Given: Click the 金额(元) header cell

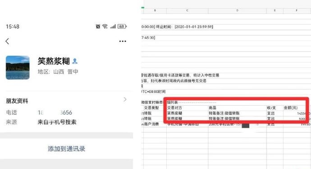Looking at the screenshot, I should point(297,108).
